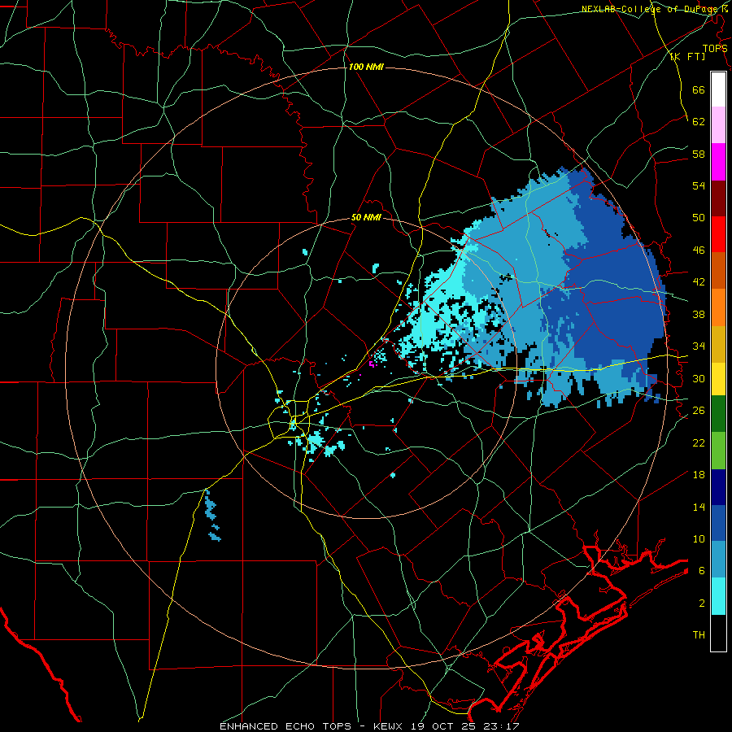732x732 pixels.
Task: Click the light green legend swatch between 22 and 18
Action: point(718,450)
